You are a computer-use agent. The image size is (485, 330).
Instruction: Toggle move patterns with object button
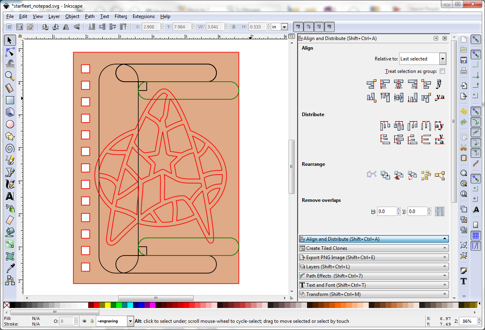pos(329,27)
